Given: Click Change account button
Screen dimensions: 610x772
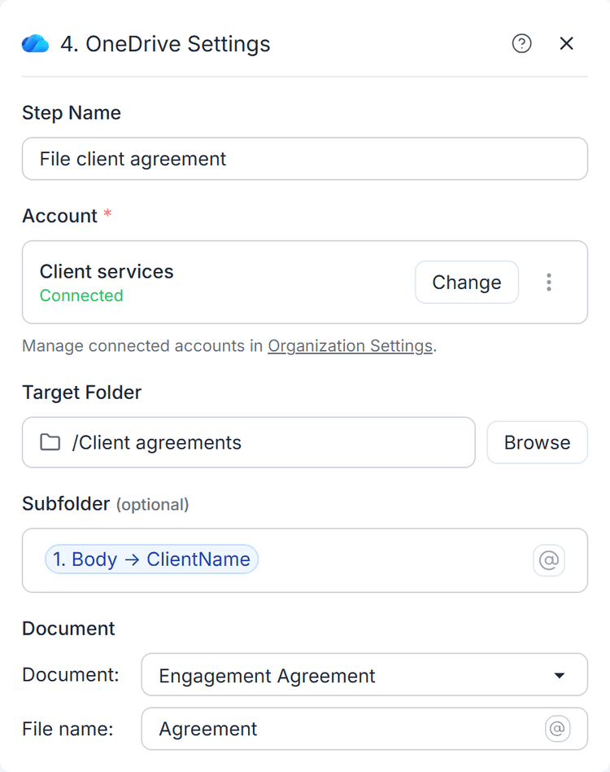Looking at the screenshot, I should [x=467, y=282].
